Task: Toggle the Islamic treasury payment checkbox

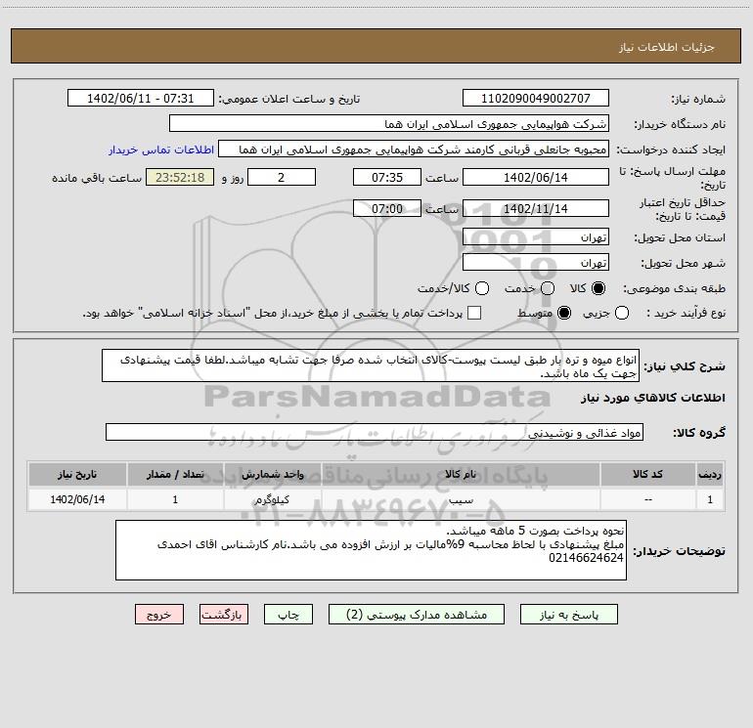Action: (x=474, y=313)
